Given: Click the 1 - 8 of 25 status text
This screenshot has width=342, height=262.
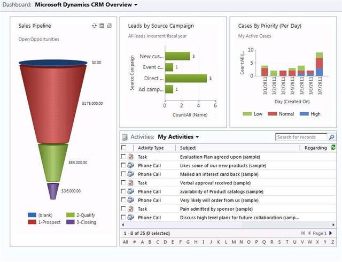Looking at the screenshot, I should 147,234.
